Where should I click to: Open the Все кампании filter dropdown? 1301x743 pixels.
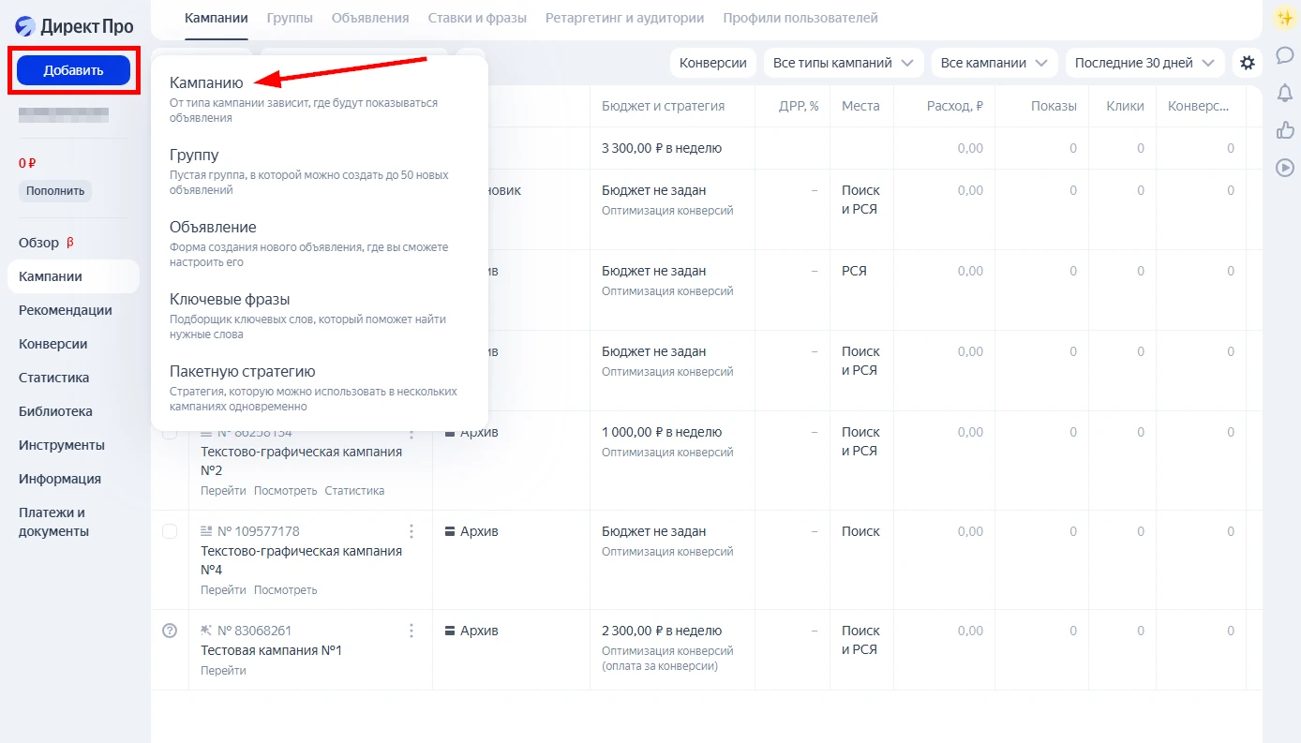coord(994,63)
